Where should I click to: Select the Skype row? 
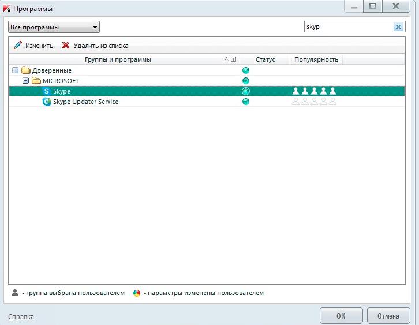click(207, 91)
